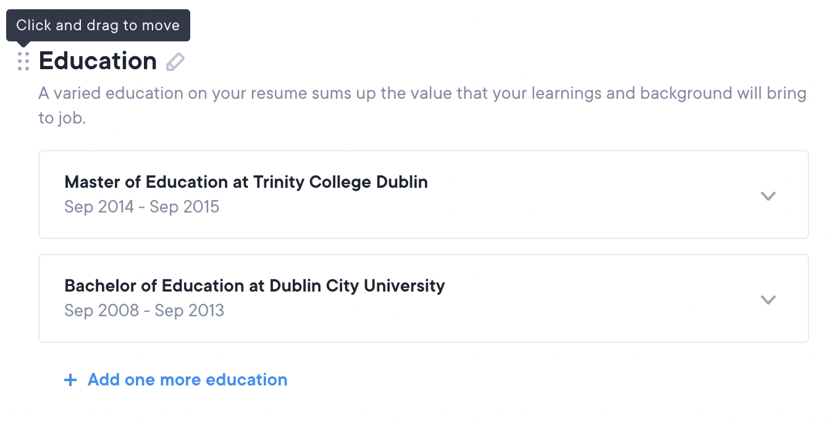Screen dimensions: 835x425
Task: Expand the Bachelor of Education entry chevron
Action: click(768, 300)
